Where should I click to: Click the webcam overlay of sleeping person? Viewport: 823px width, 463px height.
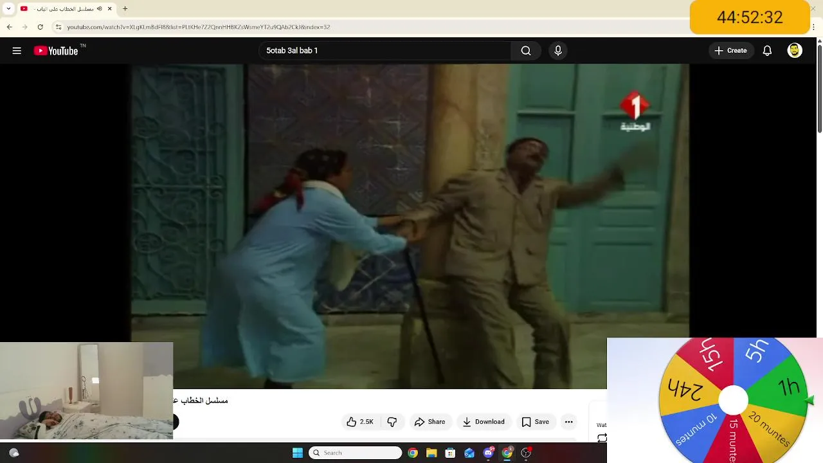click(x=86, y=391)
